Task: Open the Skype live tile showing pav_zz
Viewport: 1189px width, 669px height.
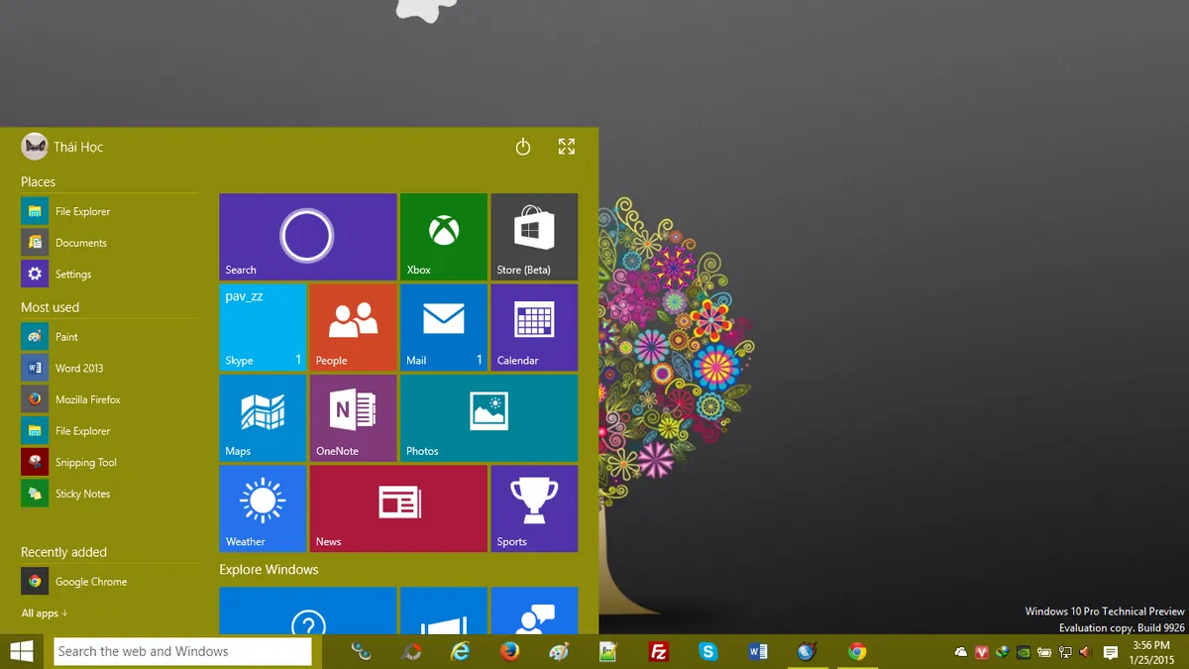Action: [263, 327]
